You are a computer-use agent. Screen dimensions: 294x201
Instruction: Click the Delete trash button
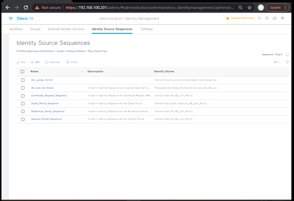click(x=72, y=62)
